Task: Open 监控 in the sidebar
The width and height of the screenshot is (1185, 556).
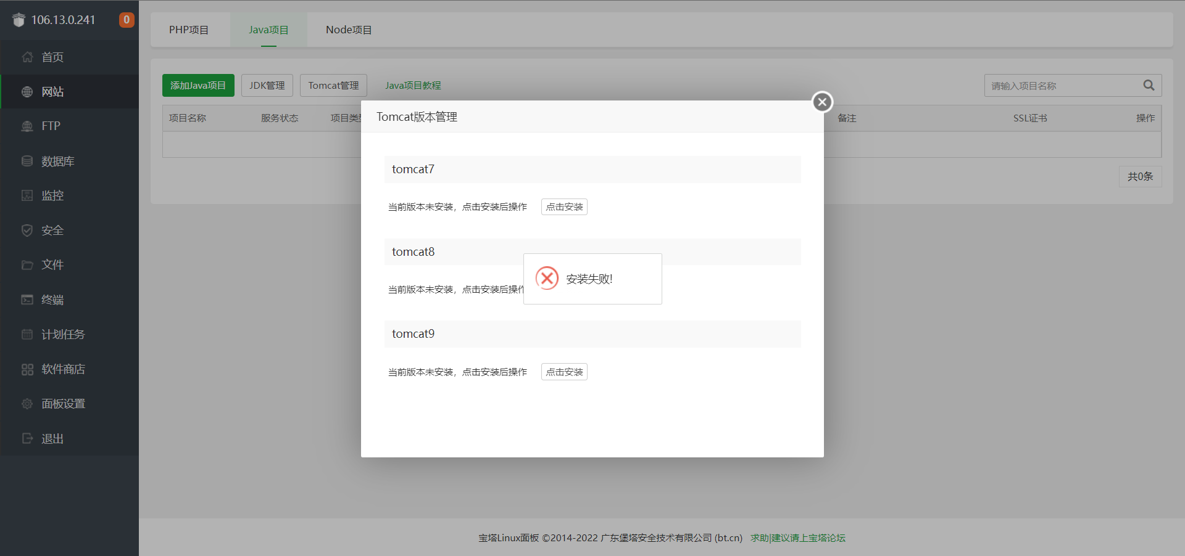Action: pos(70,195)
